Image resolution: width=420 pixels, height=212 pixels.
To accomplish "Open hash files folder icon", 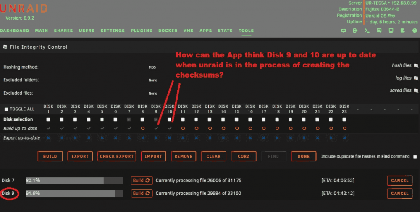I will [416, 65].
